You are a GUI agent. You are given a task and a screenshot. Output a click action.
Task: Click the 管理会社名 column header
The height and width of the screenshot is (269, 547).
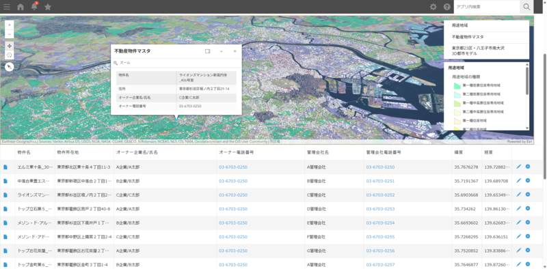click(x=318, y=153)
